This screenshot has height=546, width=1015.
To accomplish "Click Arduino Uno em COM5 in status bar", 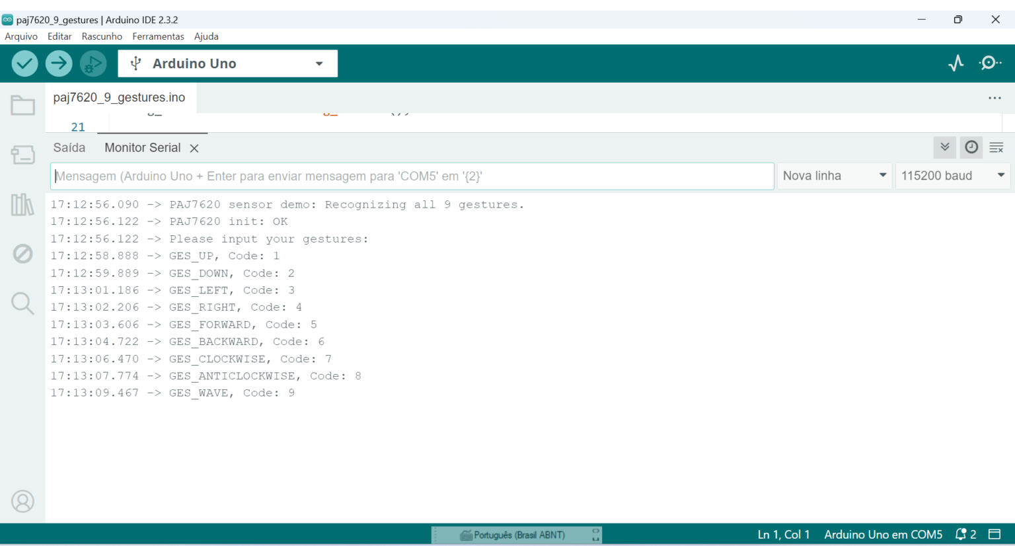I will coord(883,534).
